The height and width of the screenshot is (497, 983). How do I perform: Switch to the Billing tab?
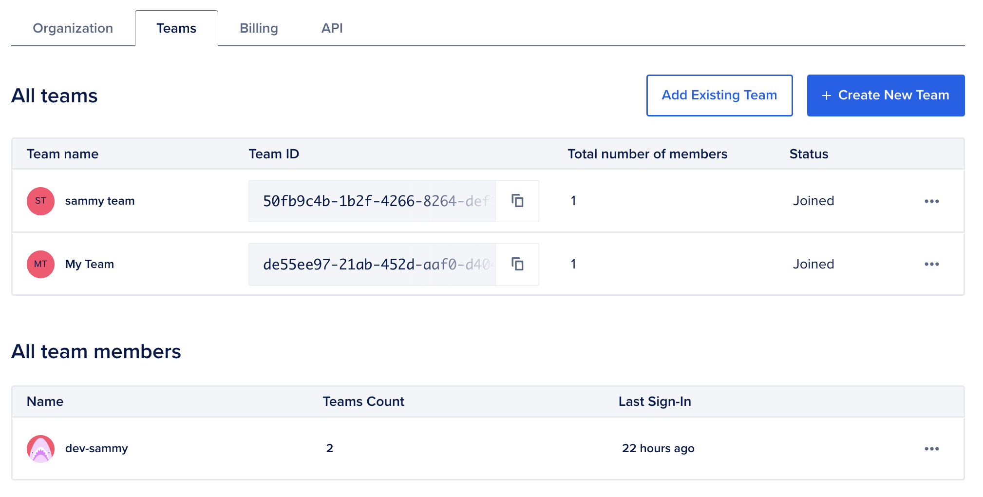pyautogui.click(x=259, y=28)
